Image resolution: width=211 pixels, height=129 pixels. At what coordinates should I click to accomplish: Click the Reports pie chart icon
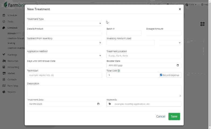click(x=4, y=92)
